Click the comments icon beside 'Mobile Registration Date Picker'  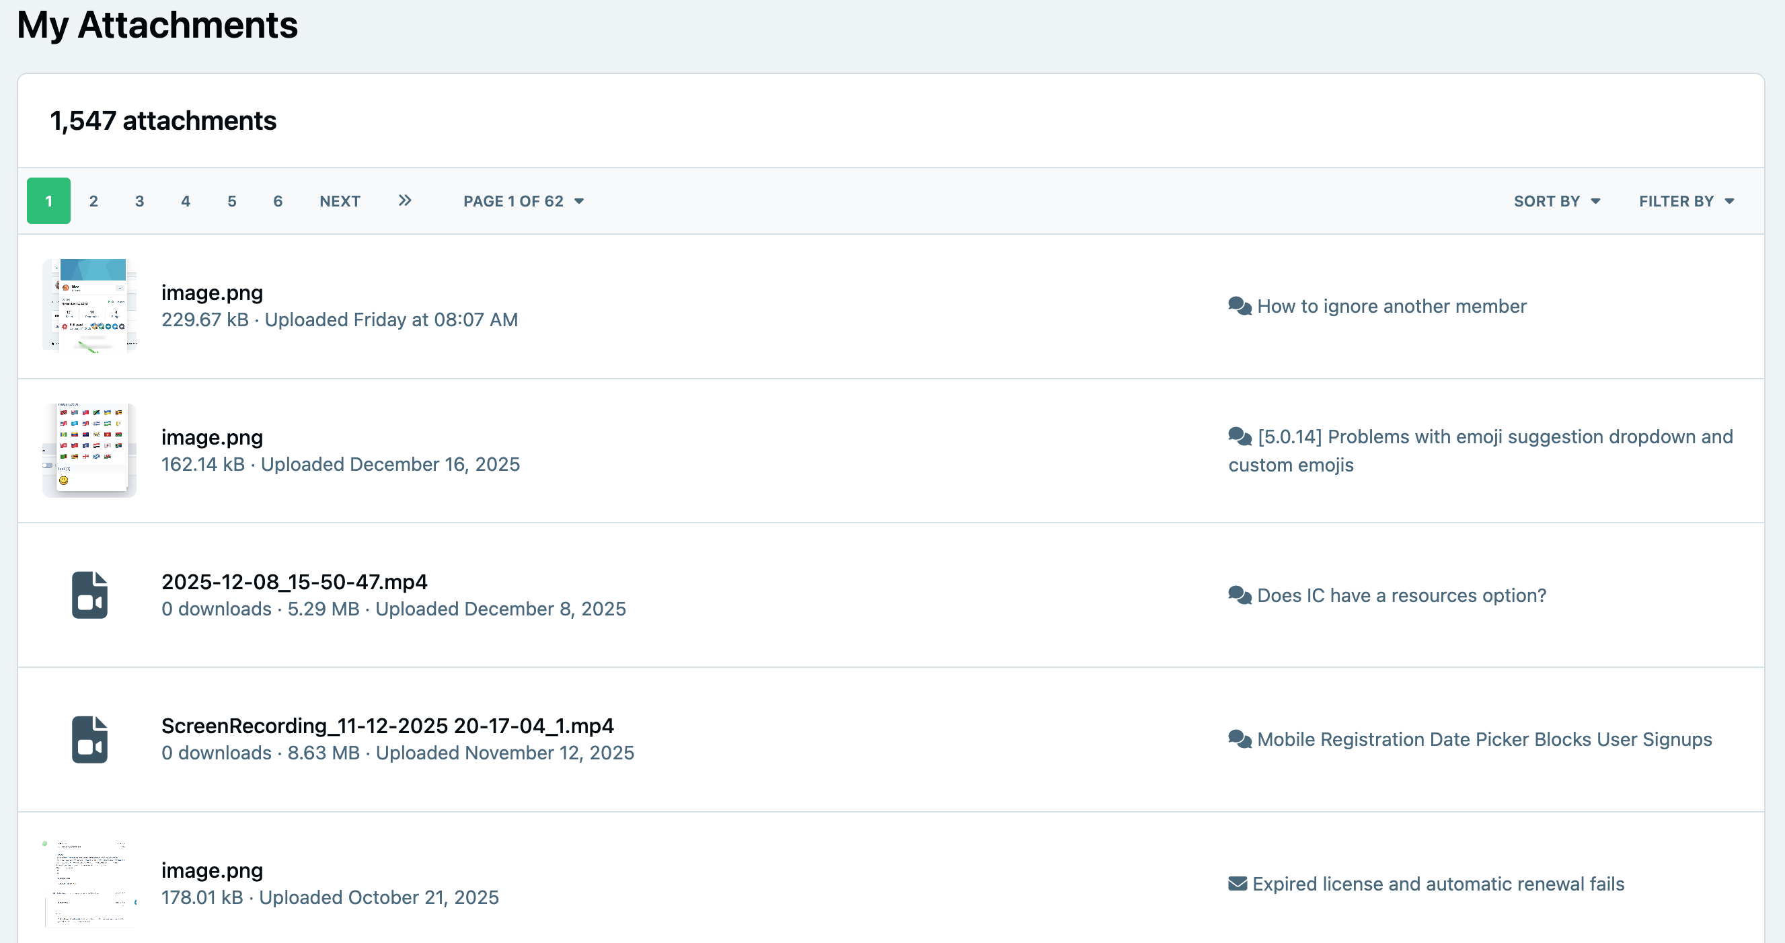(1240, 739)
